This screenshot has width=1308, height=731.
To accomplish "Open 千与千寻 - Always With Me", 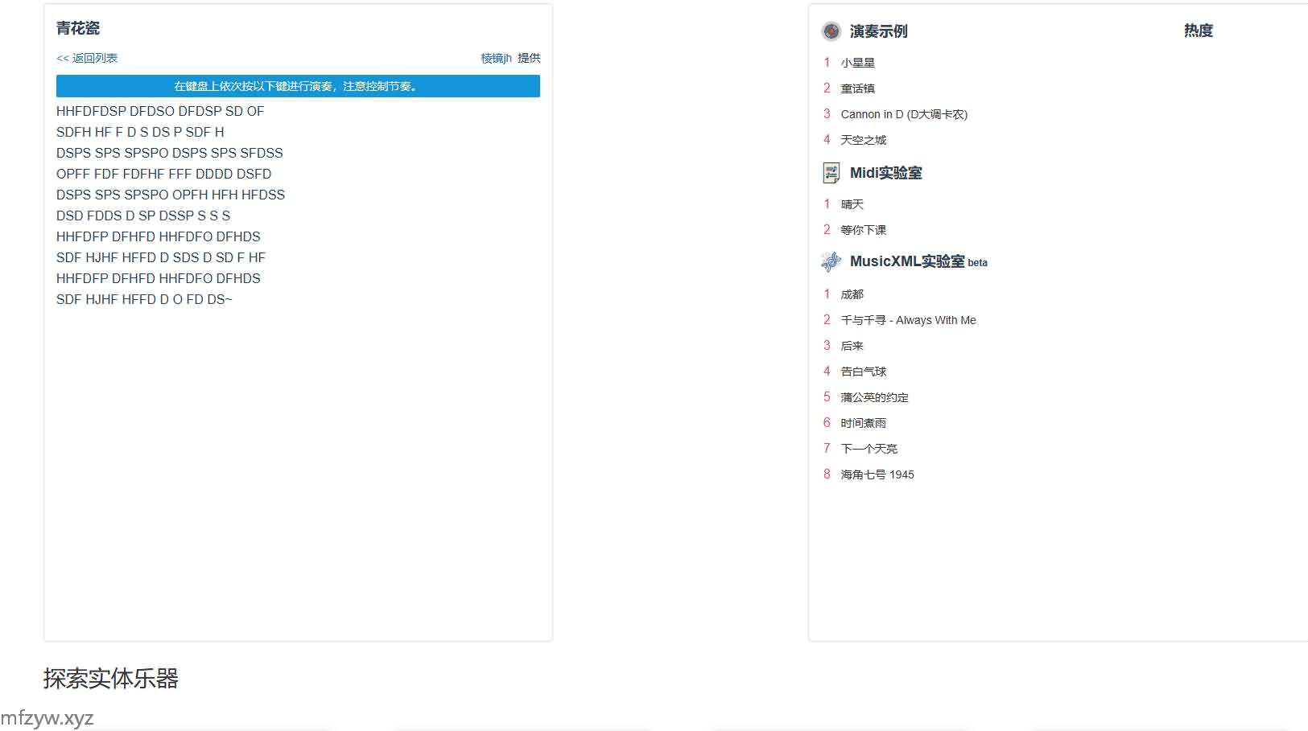I will tap(908, 320).
